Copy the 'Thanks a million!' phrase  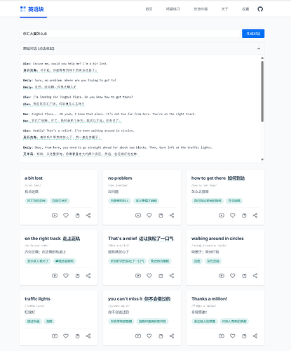point(244,336)
